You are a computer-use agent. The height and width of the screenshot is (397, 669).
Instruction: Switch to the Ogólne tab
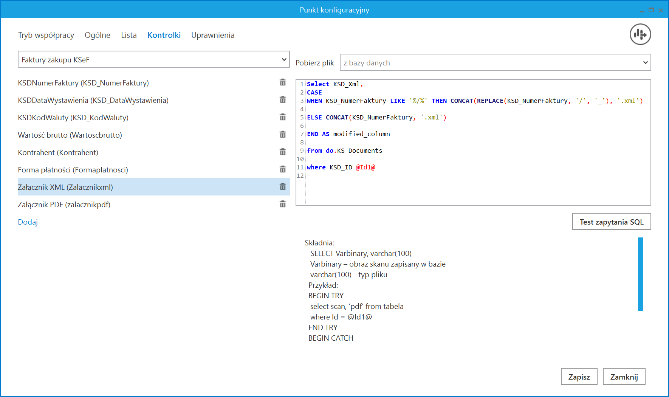(98, 35)
